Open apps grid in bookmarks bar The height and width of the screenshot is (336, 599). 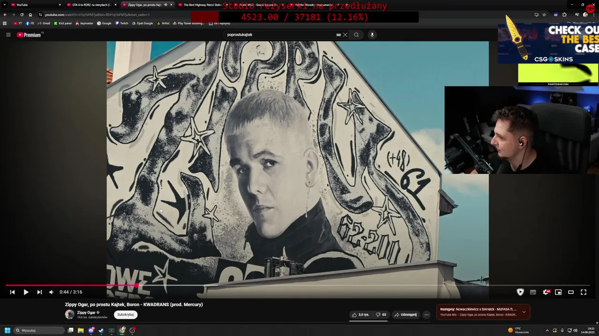(5, 23)
